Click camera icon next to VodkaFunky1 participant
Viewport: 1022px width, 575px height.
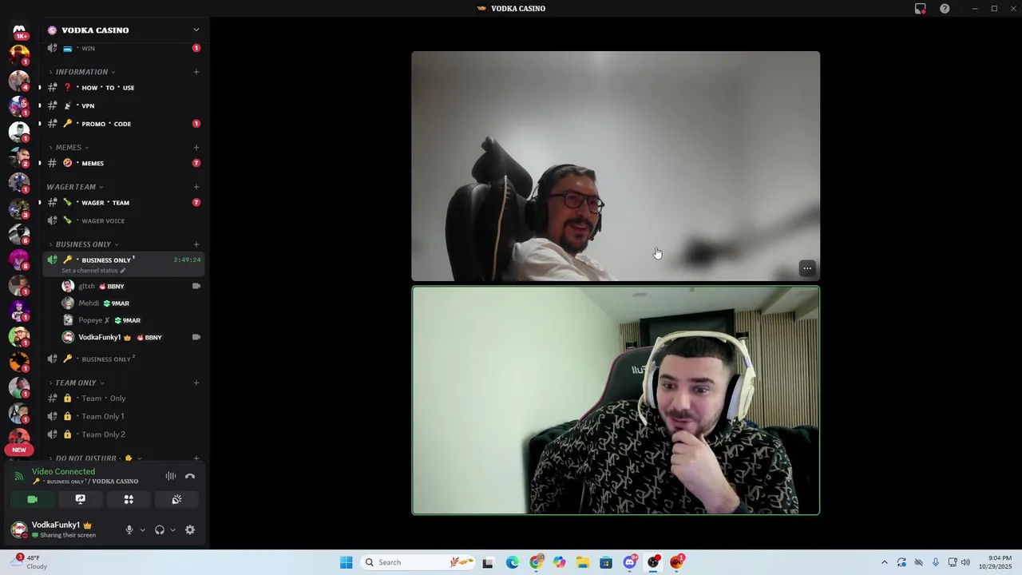pyautogui.click(x=196, y=337)
